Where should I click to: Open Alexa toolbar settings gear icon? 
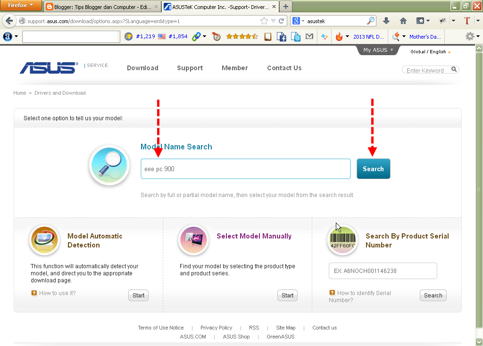tap(470, 36)
